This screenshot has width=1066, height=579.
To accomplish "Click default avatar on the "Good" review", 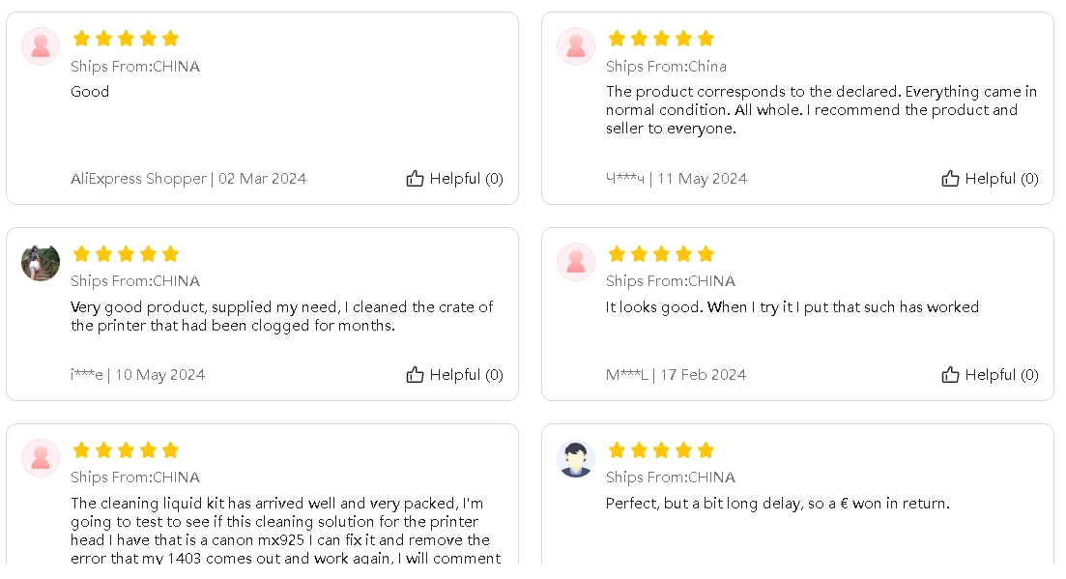I will coord(41,46).
